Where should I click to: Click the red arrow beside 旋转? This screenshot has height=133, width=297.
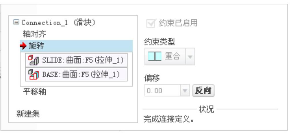coord(23,46)
